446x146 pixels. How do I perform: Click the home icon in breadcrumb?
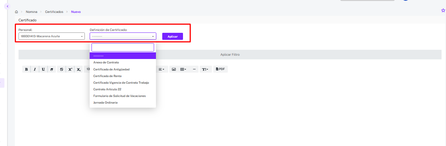16,12
